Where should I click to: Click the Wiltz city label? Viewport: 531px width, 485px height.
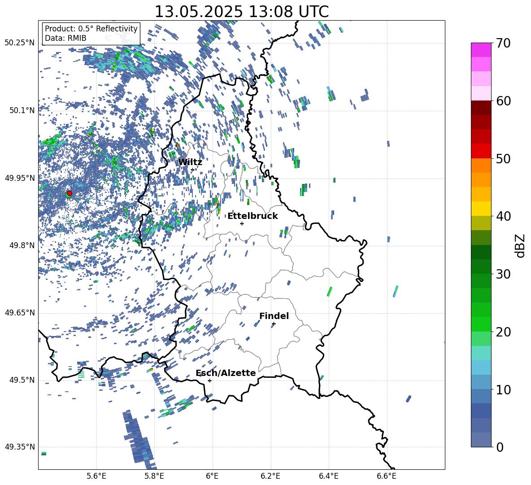[190, 162]
